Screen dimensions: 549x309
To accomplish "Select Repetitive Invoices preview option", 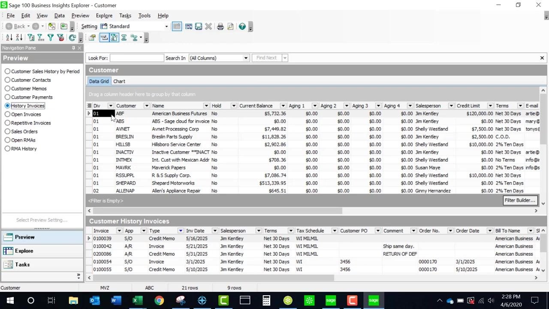I will pos(28,123).
